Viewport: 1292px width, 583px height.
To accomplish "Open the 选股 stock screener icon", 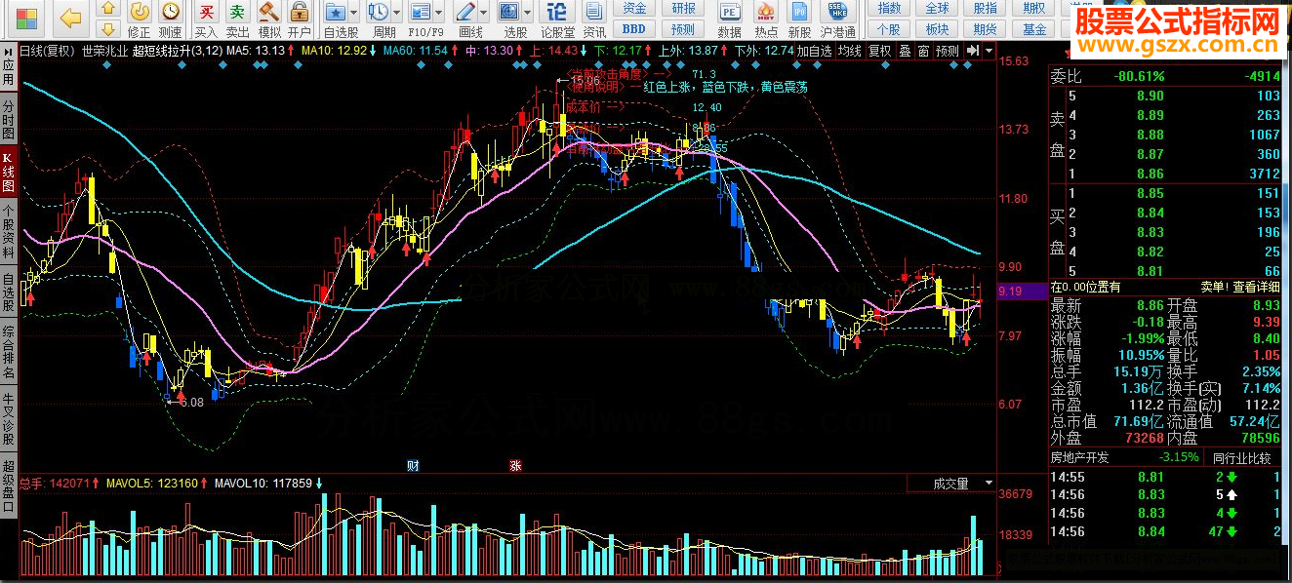I will [508, 12].
